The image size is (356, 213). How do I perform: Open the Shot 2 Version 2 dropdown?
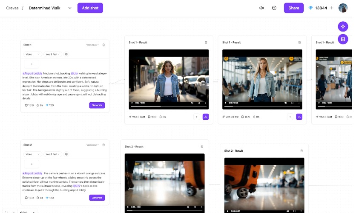pos(92,145)
